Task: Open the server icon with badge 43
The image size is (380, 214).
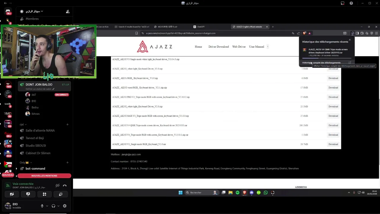Action: [x=8, y=124]
